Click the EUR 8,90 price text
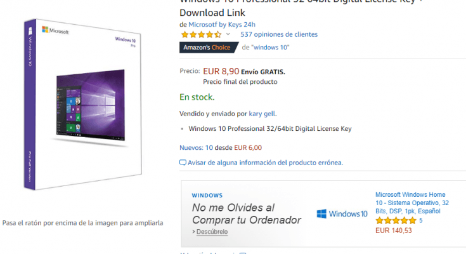This screenshot has width=466, height=254. click(221, 71)
